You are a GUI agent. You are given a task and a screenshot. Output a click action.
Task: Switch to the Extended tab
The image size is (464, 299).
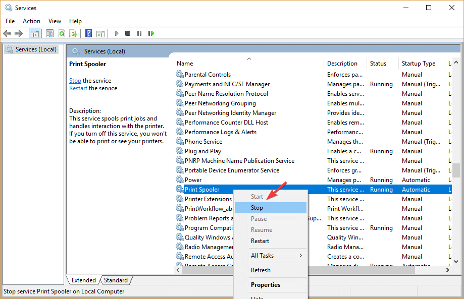pyautogui.click(x=84, y=280)
